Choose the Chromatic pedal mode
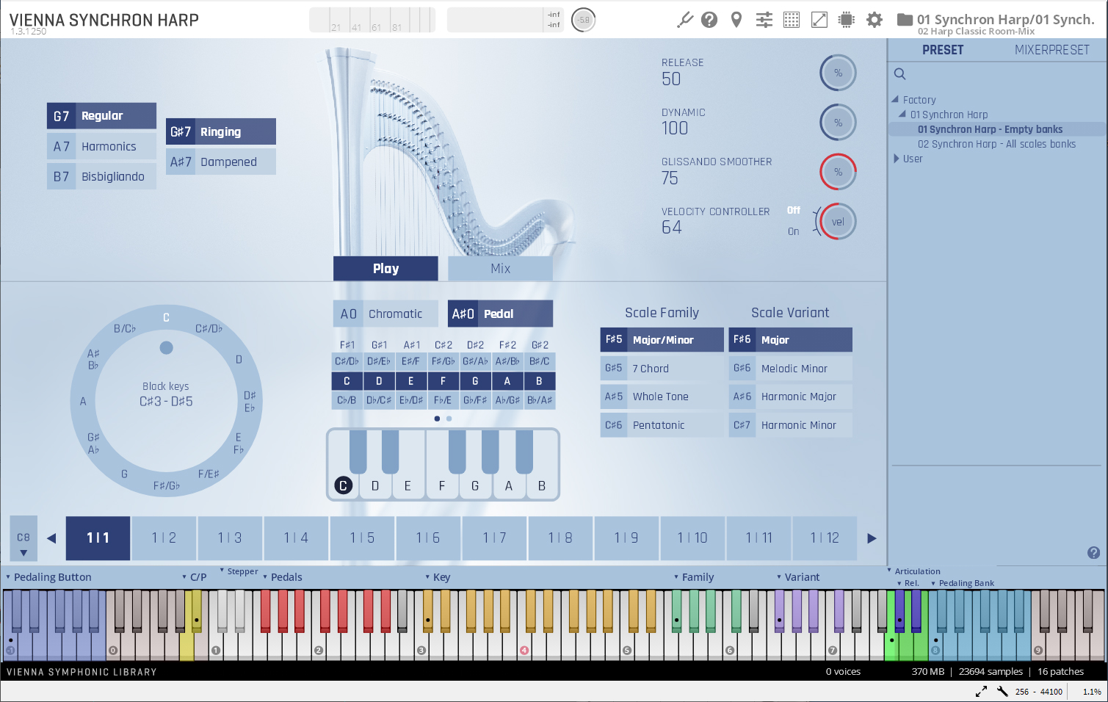Image resolution: width=1108 pixels, height=702 pixels. tap(385, 314)
